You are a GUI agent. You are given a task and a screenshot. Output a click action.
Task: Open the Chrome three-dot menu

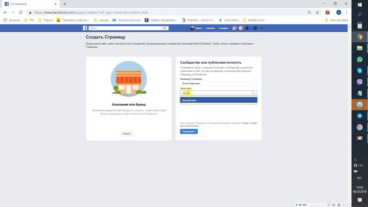coord(346,13)
